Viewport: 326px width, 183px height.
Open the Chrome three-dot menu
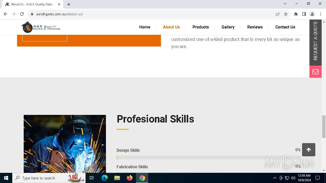click(x=320, y=14)
